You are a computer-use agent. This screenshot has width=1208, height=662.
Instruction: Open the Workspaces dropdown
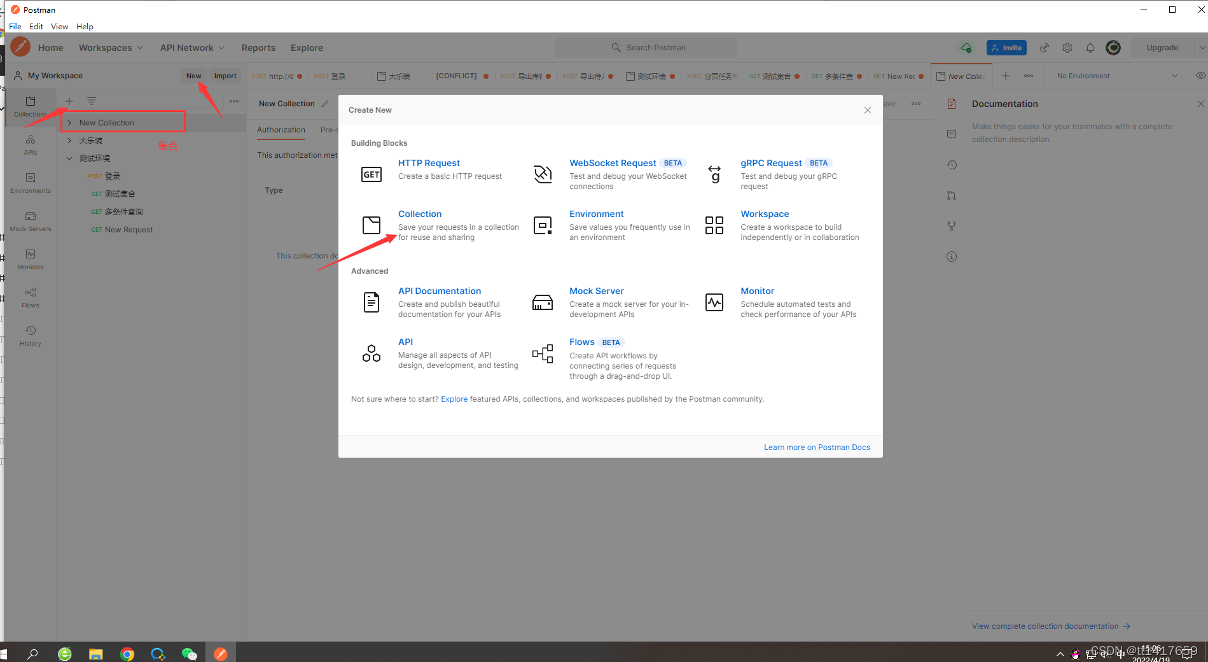tap(111, 48)
